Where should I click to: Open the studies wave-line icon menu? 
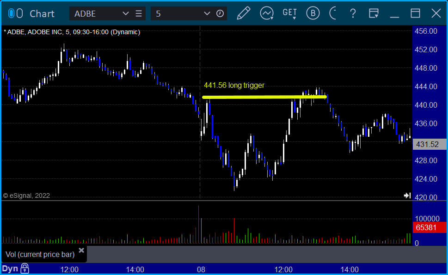267,13
